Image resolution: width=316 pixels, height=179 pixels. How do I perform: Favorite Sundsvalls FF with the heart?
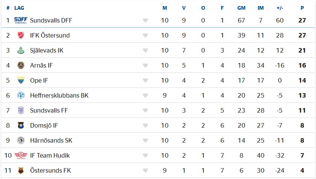(145, 110)
